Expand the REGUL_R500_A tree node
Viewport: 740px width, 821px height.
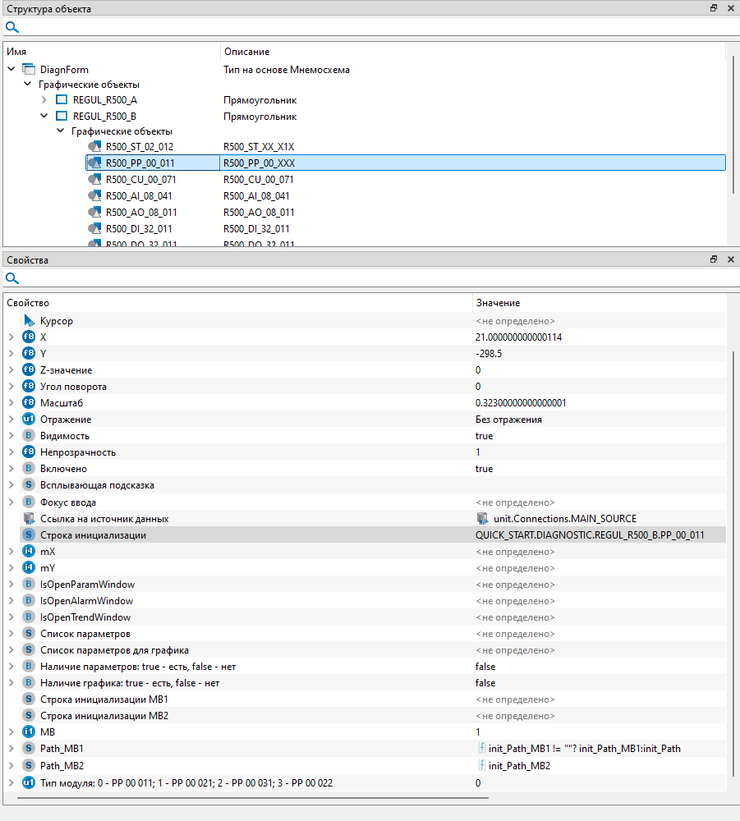point(44,100)
